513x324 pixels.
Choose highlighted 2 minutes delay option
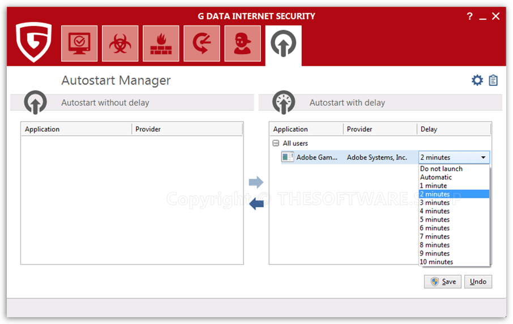click(454, 194)
